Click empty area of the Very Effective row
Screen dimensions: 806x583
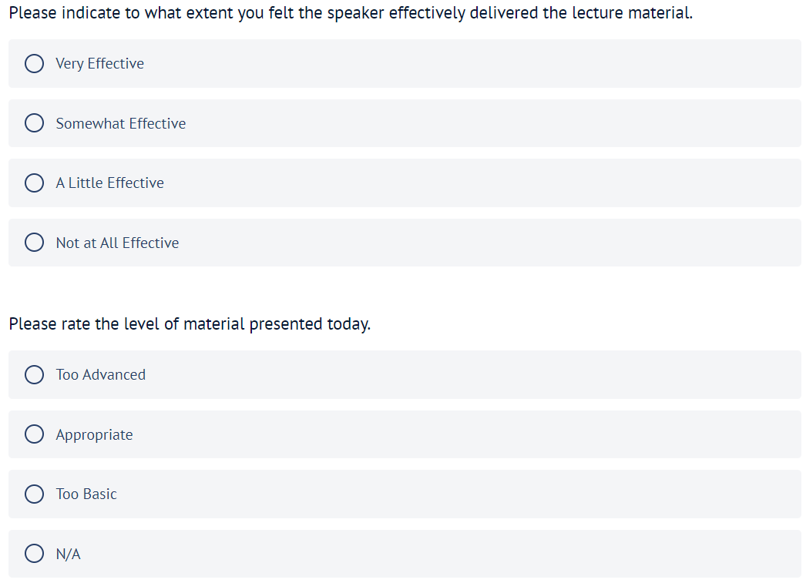click(x=462, y=63)
